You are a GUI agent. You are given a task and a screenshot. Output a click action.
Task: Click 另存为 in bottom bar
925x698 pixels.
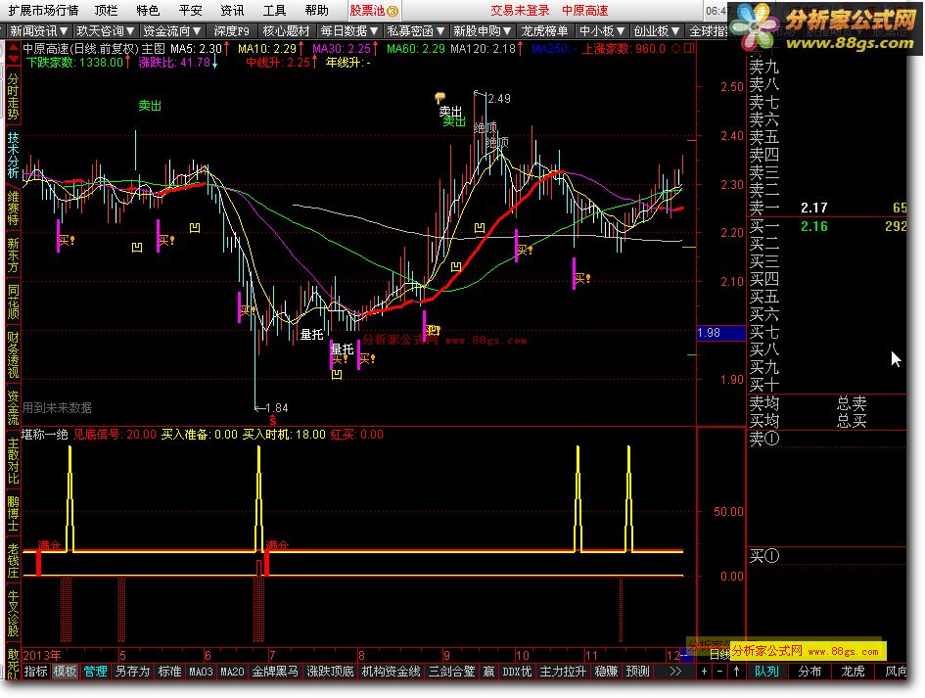coord(133,672)
